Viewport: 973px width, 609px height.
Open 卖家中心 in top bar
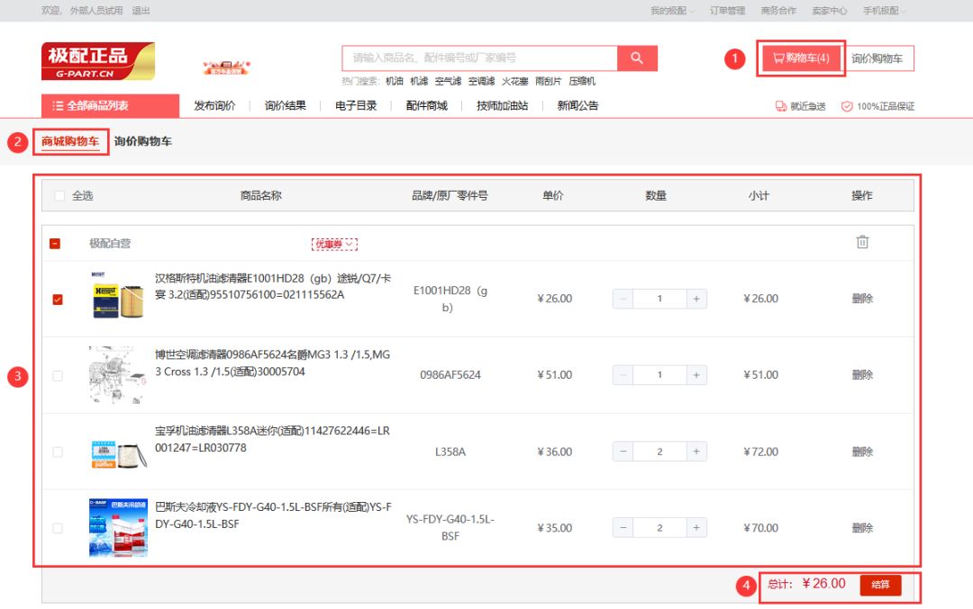point(829,11)
